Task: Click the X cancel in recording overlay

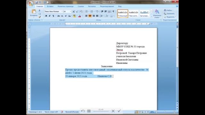Action: (113, 111)
